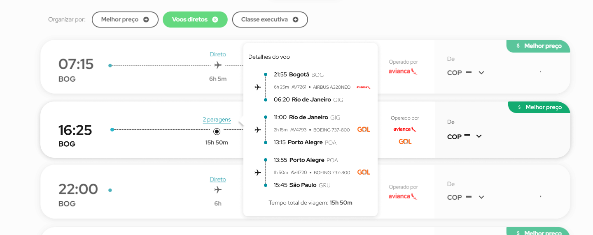
Task: Click the GOL logo under Operado por
Action: (405, 141)
